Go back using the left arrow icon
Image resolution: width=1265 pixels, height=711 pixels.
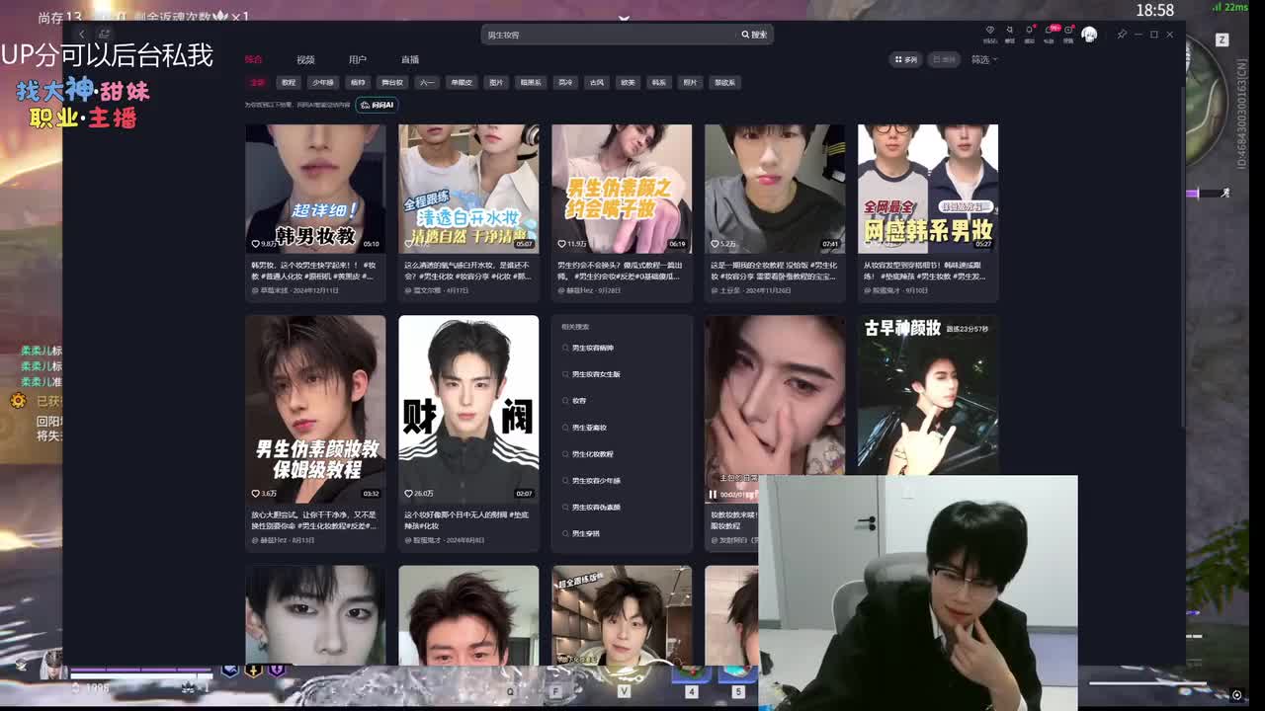point(82,34)
